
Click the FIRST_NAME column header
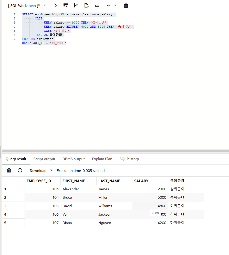pyautogui.click(x=78, y=181)
